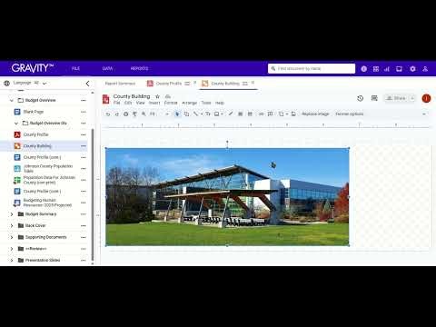Select the text box tool
Viewport: 436px width, 327px height.
tap(208, 114)
